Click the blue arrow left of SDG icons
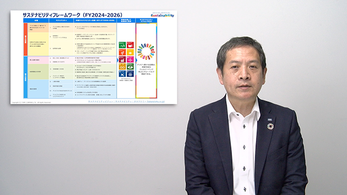 coord(118,60)
